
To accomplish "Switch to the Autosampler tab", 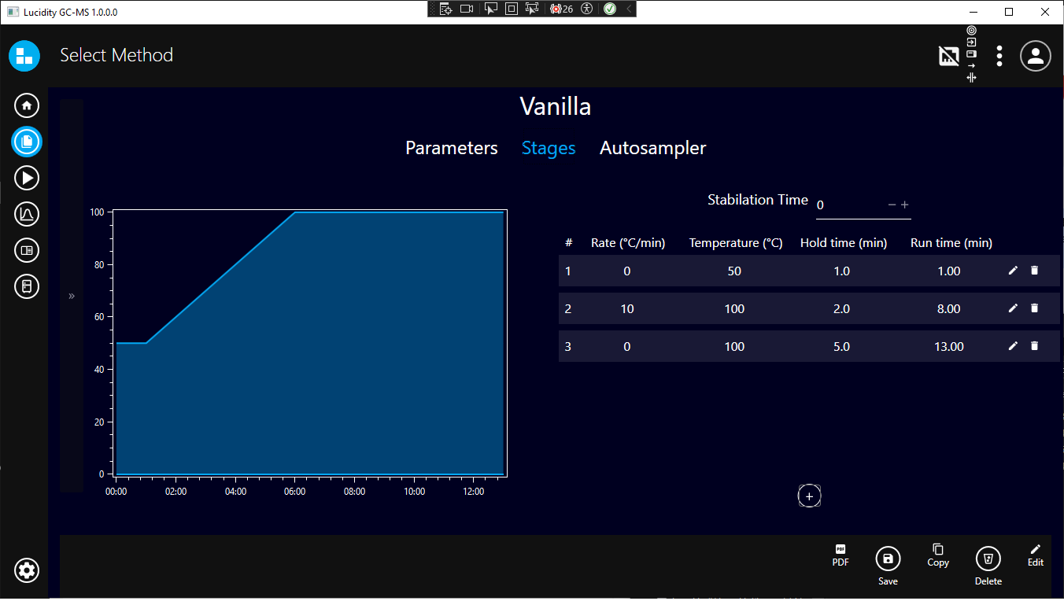I will pos(652,148).
